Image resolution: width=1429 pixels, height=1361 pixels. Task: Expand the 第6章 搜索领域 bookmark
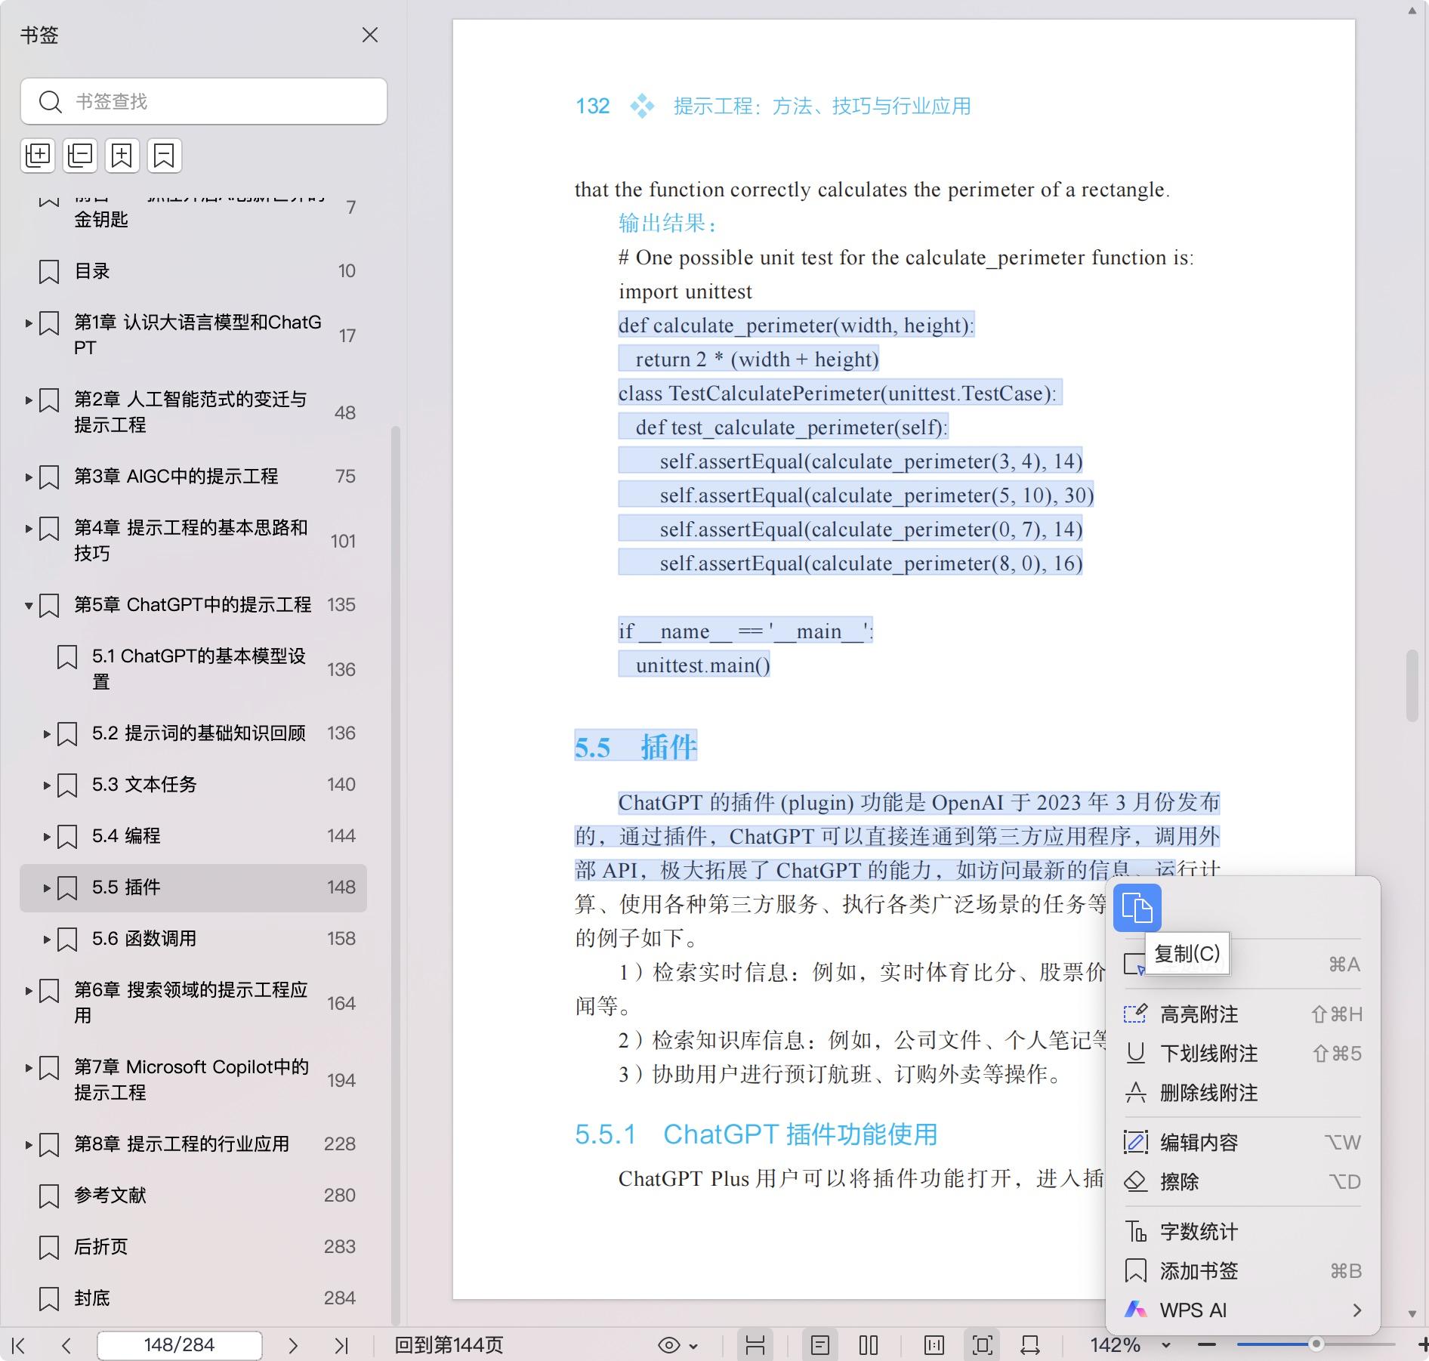click(x=29, y=991)
